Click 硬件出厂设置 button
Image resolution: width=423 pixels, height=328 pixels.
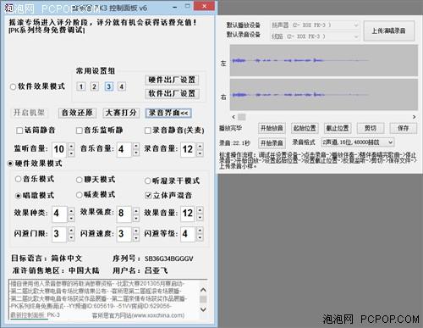(172, 80)
